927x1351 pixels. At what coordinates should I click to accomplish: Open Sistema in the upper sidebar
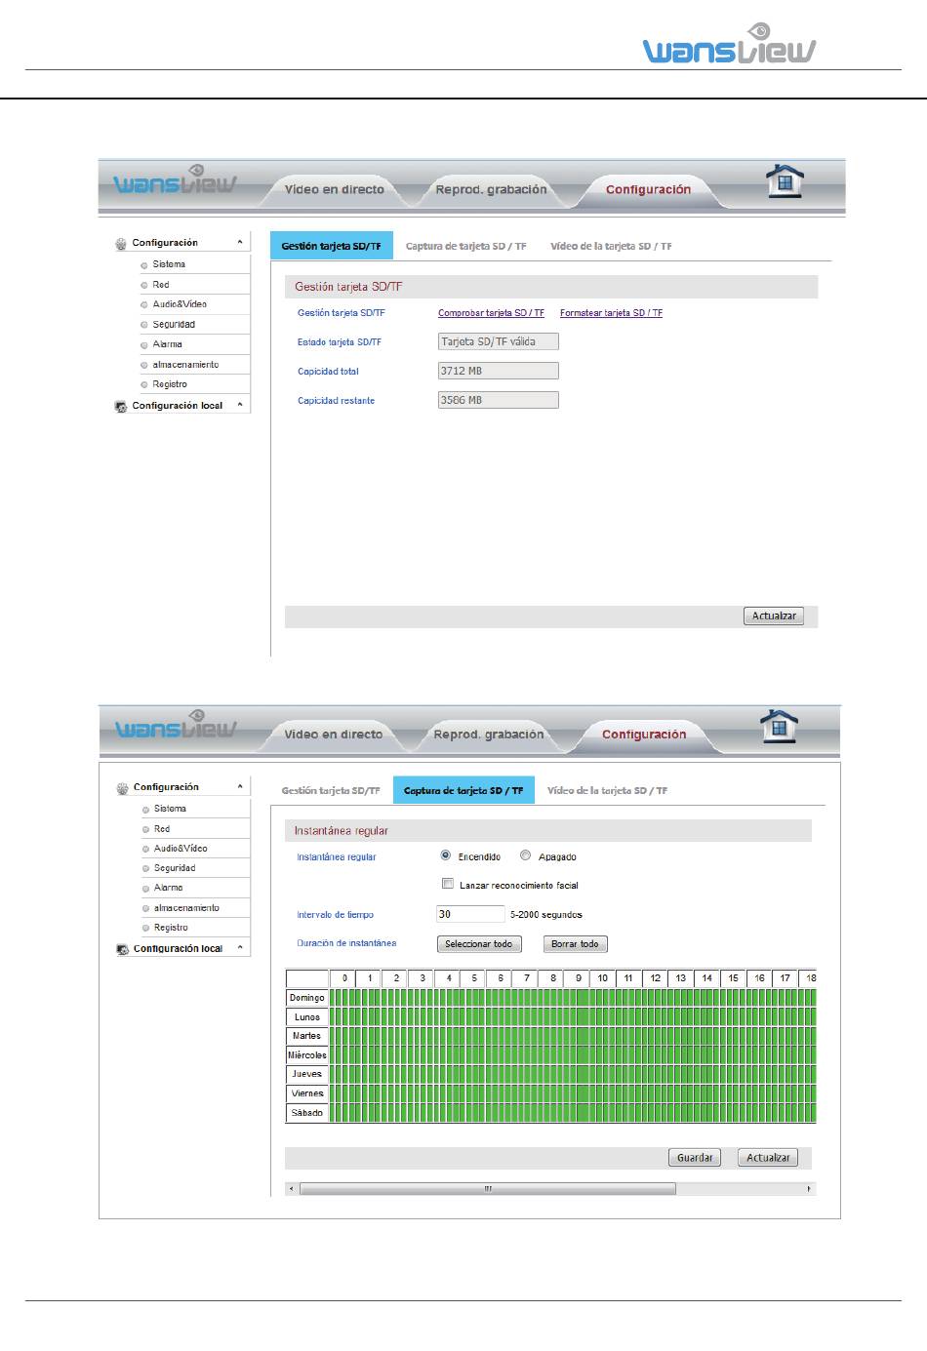tap(169, 264)
